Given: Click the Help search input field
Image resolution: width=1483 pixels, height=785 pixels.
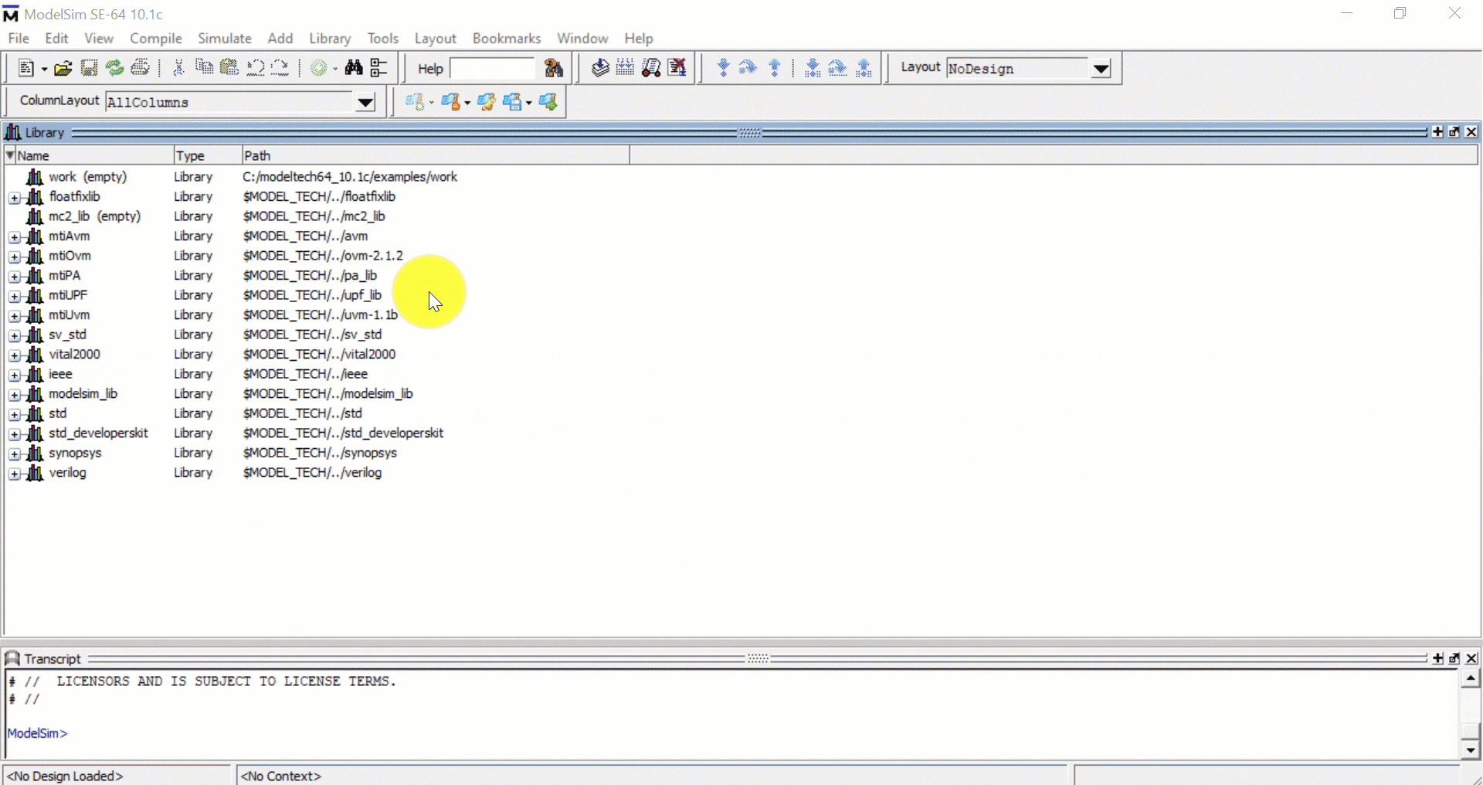Looking at the screenshot, I should 492,69.
